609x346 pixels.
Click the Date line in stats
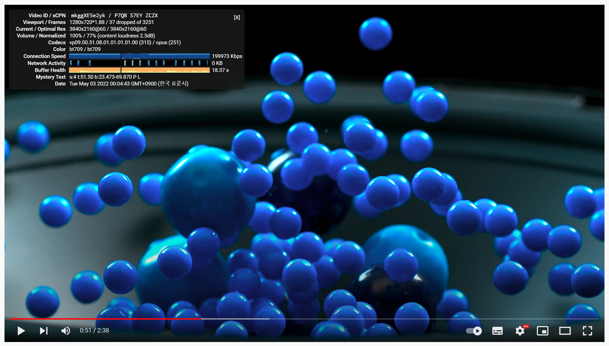[129, 84]
